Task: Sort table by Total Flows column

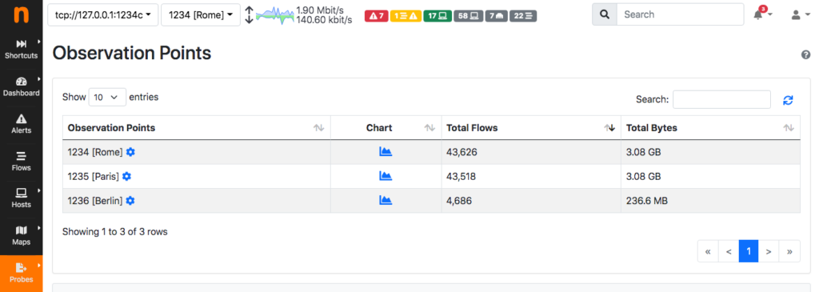Action: (531, 128)
